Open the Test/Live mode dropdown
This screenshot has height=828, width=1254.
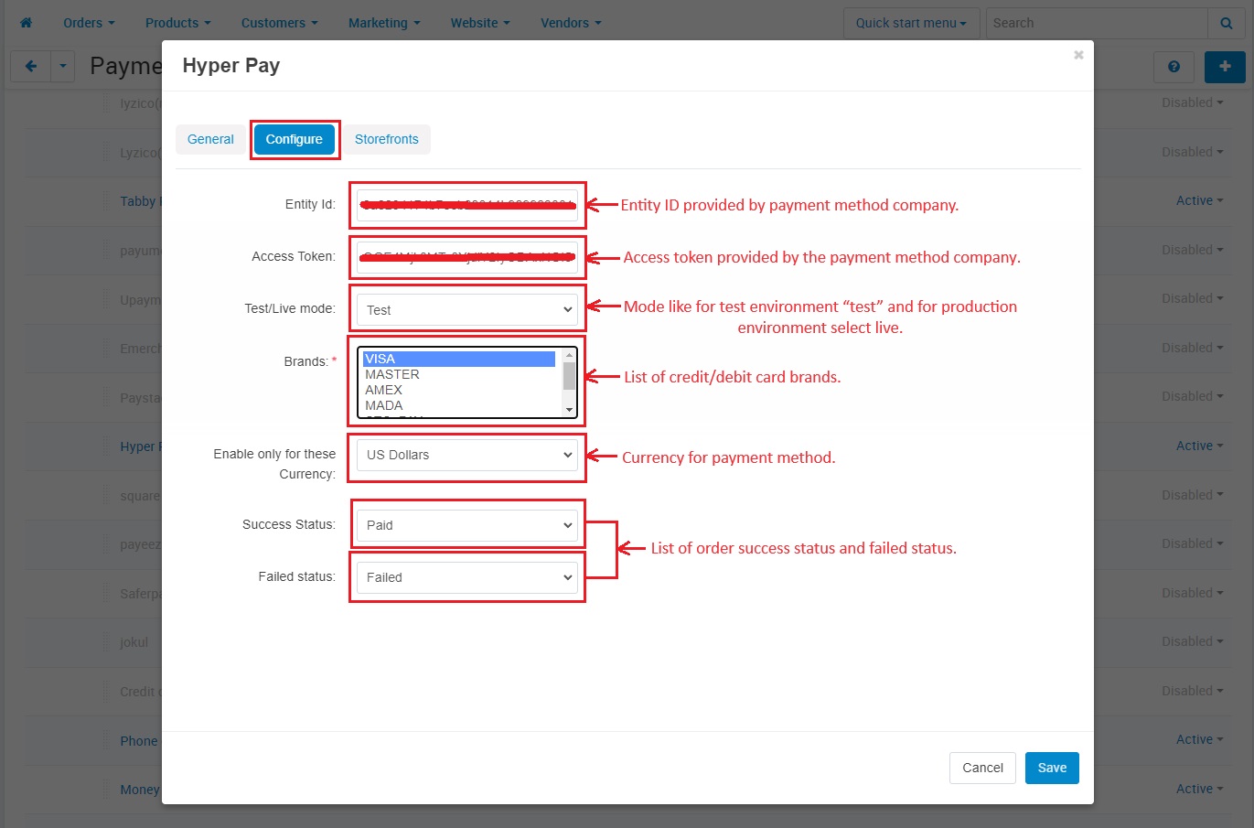467,309
